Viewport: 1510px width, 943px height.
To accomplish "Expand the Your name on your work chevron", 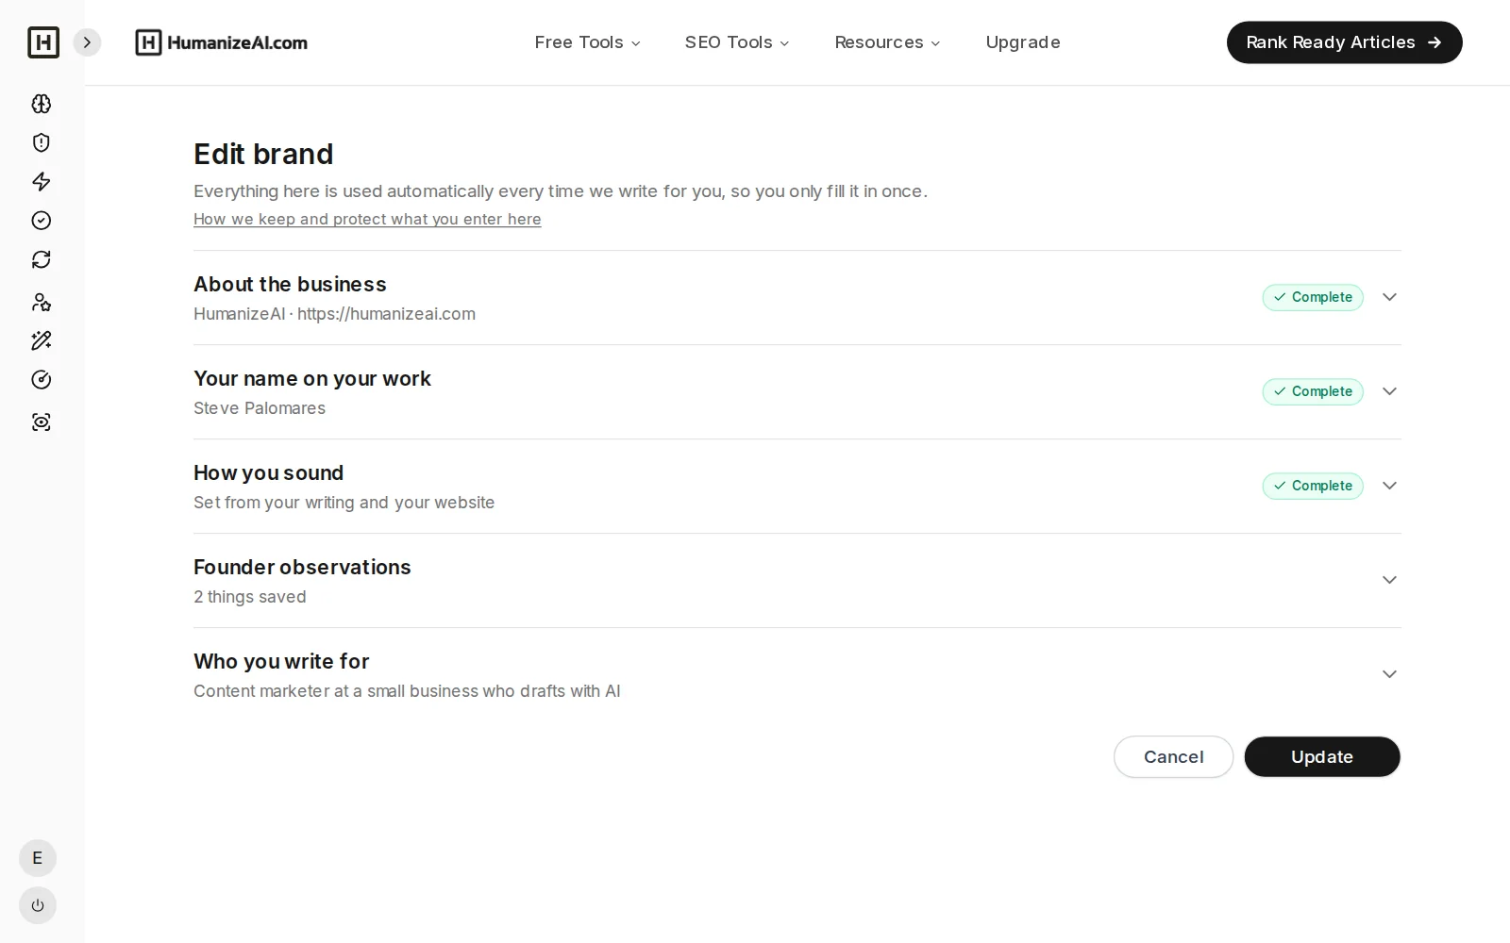I will coord(1389,391).
